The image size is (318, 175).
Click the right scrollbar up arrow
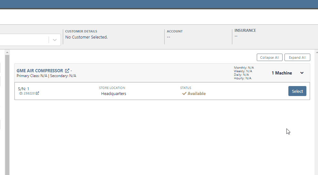pyautogui.click(x=317, y=52)
